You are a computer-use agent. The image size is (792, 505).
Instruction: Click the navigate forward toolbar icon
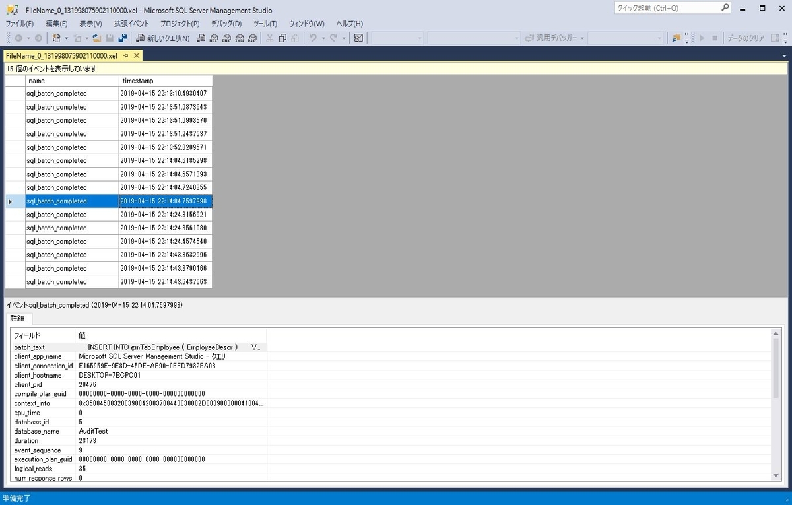tap(38, 38)
